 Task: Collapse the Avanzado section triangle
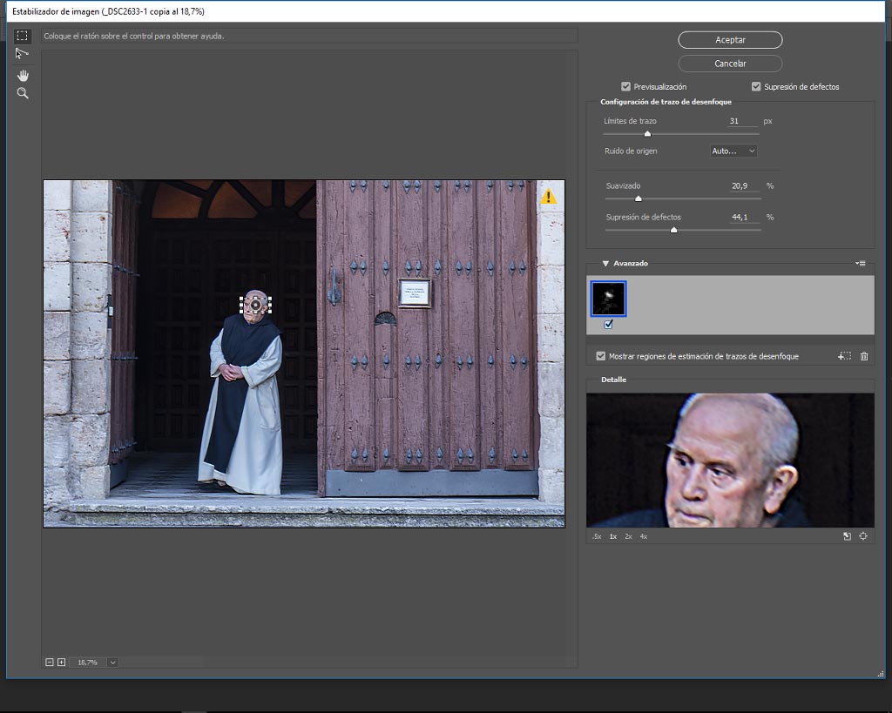click(x=605, y=264)
